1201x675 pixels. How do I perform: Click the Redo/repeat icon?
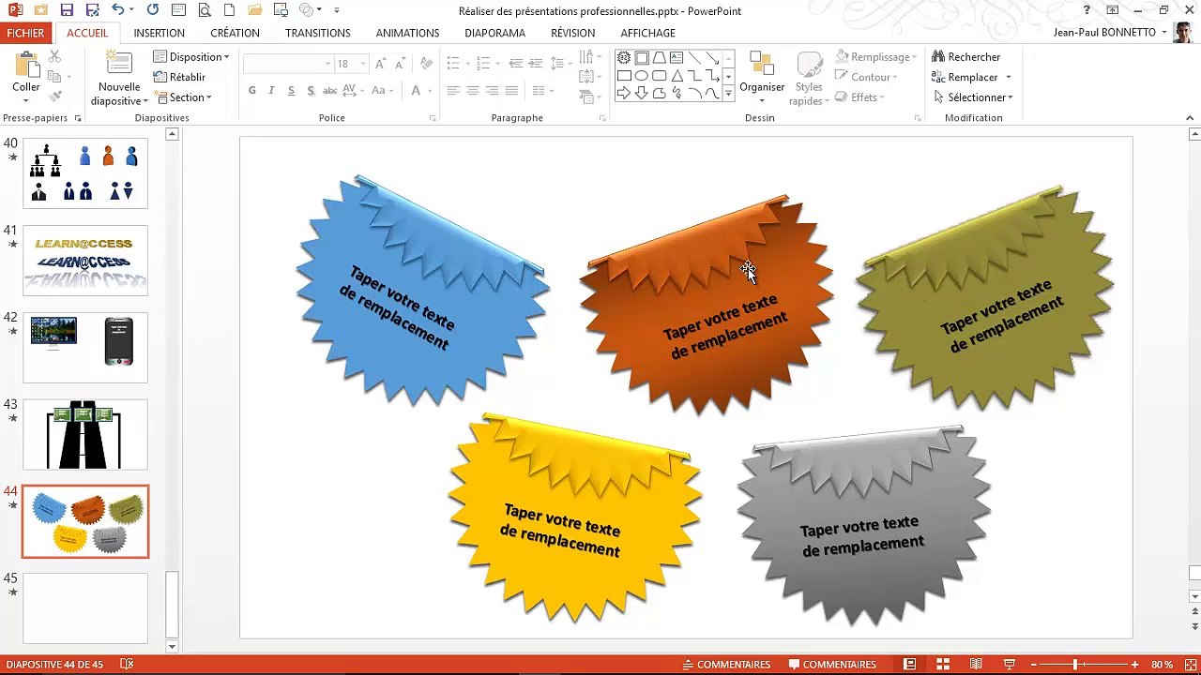153,10
